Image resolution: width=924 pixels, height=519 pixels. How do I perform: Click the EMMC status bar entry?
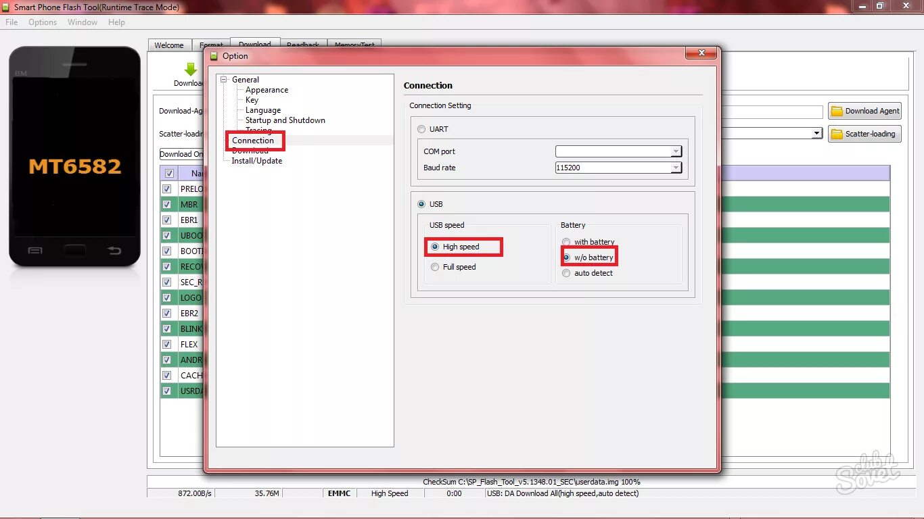340,493
